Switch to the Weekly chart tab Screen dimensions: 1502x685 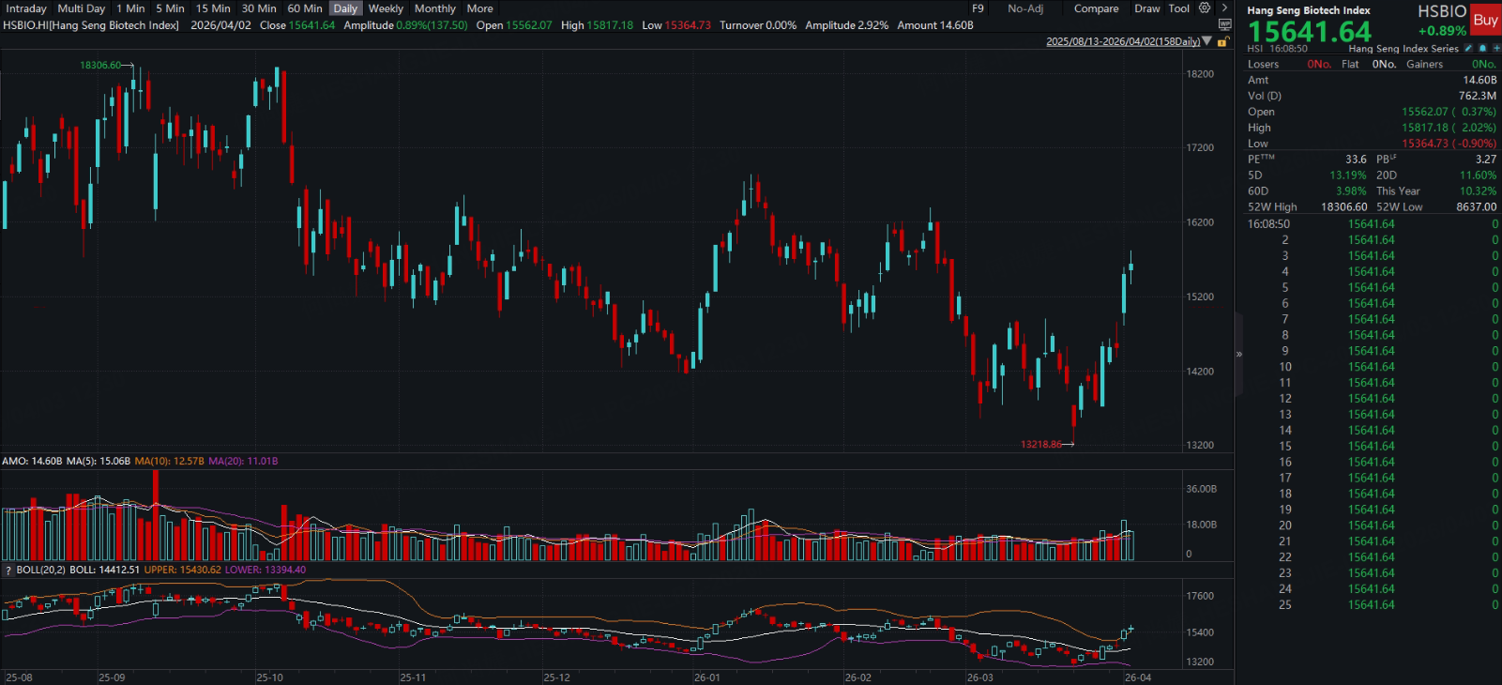(x=386, y=8)
